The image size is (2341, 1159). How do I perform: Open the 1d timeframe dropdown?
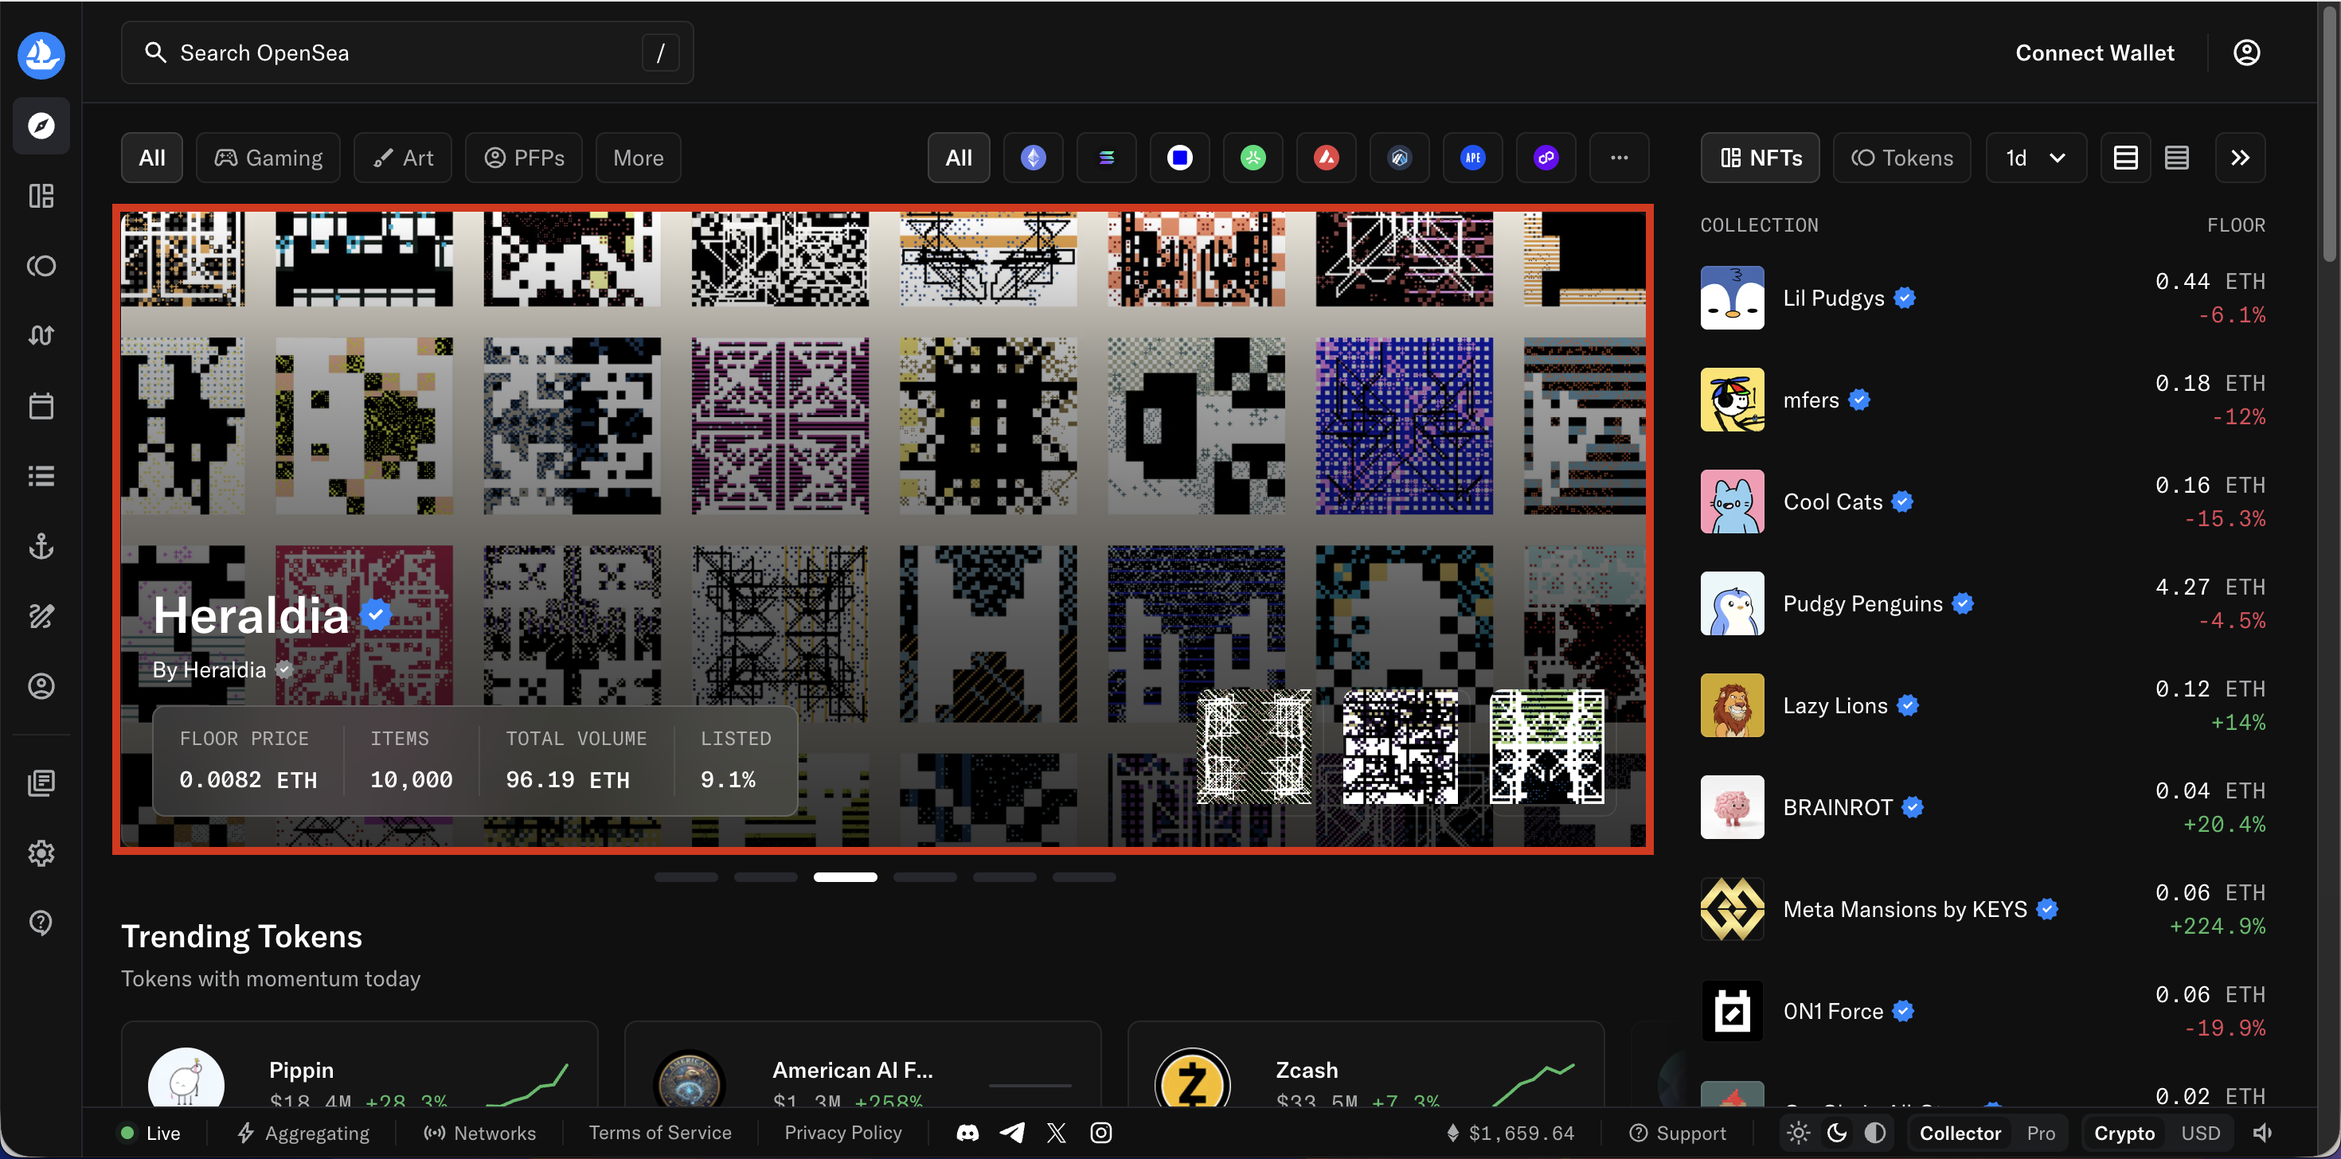pos(2036,158)
